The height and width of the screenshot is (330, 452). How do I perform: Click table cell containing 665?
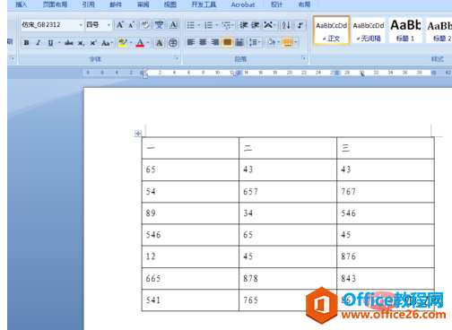[190, 278]
